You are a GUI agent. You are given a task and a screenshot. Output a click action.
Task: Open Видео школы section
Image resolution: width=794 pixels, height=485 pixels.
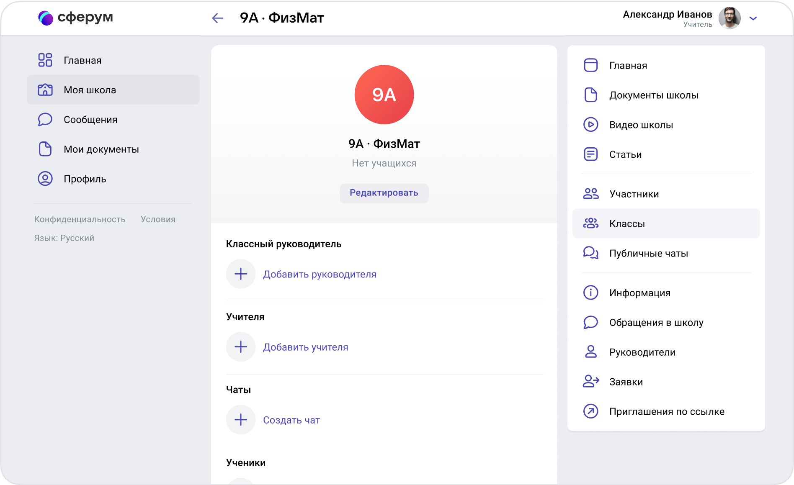(x=666, y=125)
